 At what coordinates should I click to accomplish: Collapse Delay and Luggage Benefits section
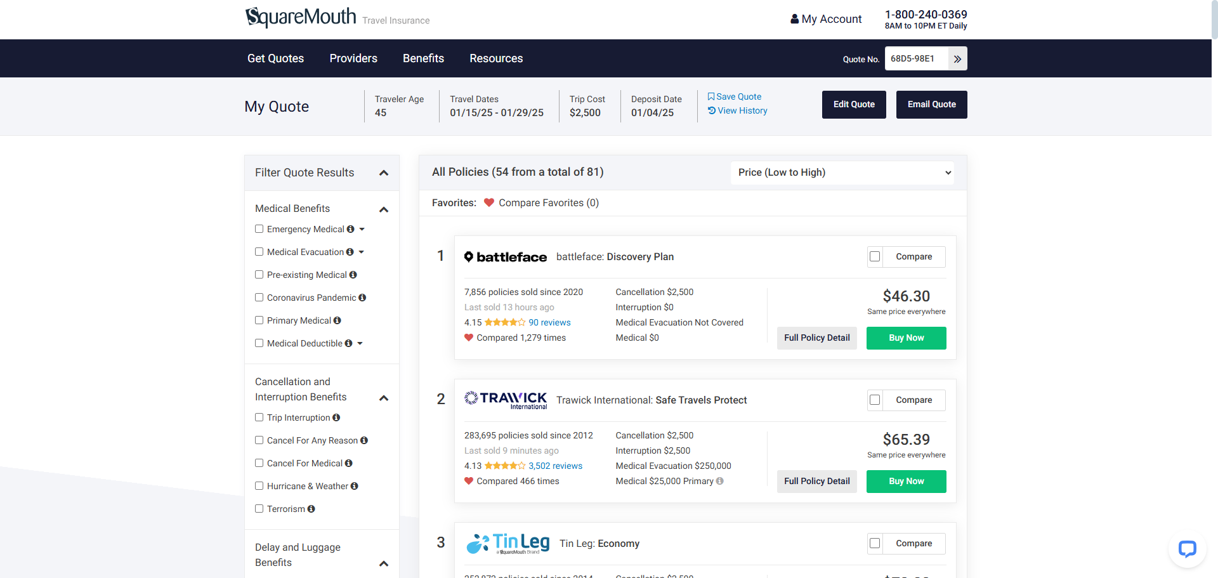click(384, 563)
